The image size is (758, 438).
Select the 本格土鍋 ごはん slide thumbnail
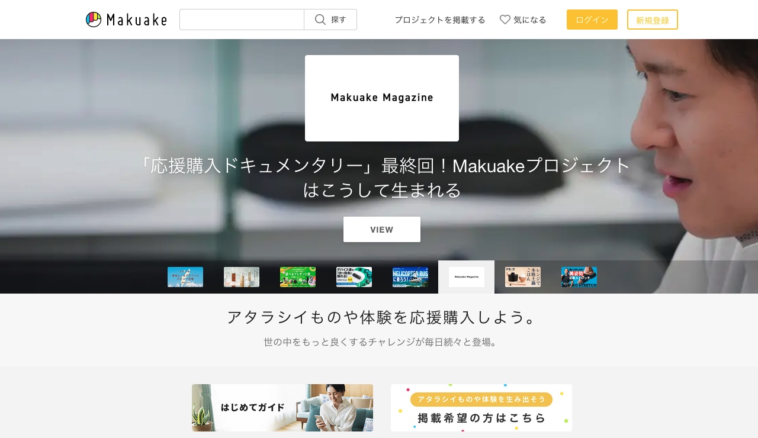(523, 277)
